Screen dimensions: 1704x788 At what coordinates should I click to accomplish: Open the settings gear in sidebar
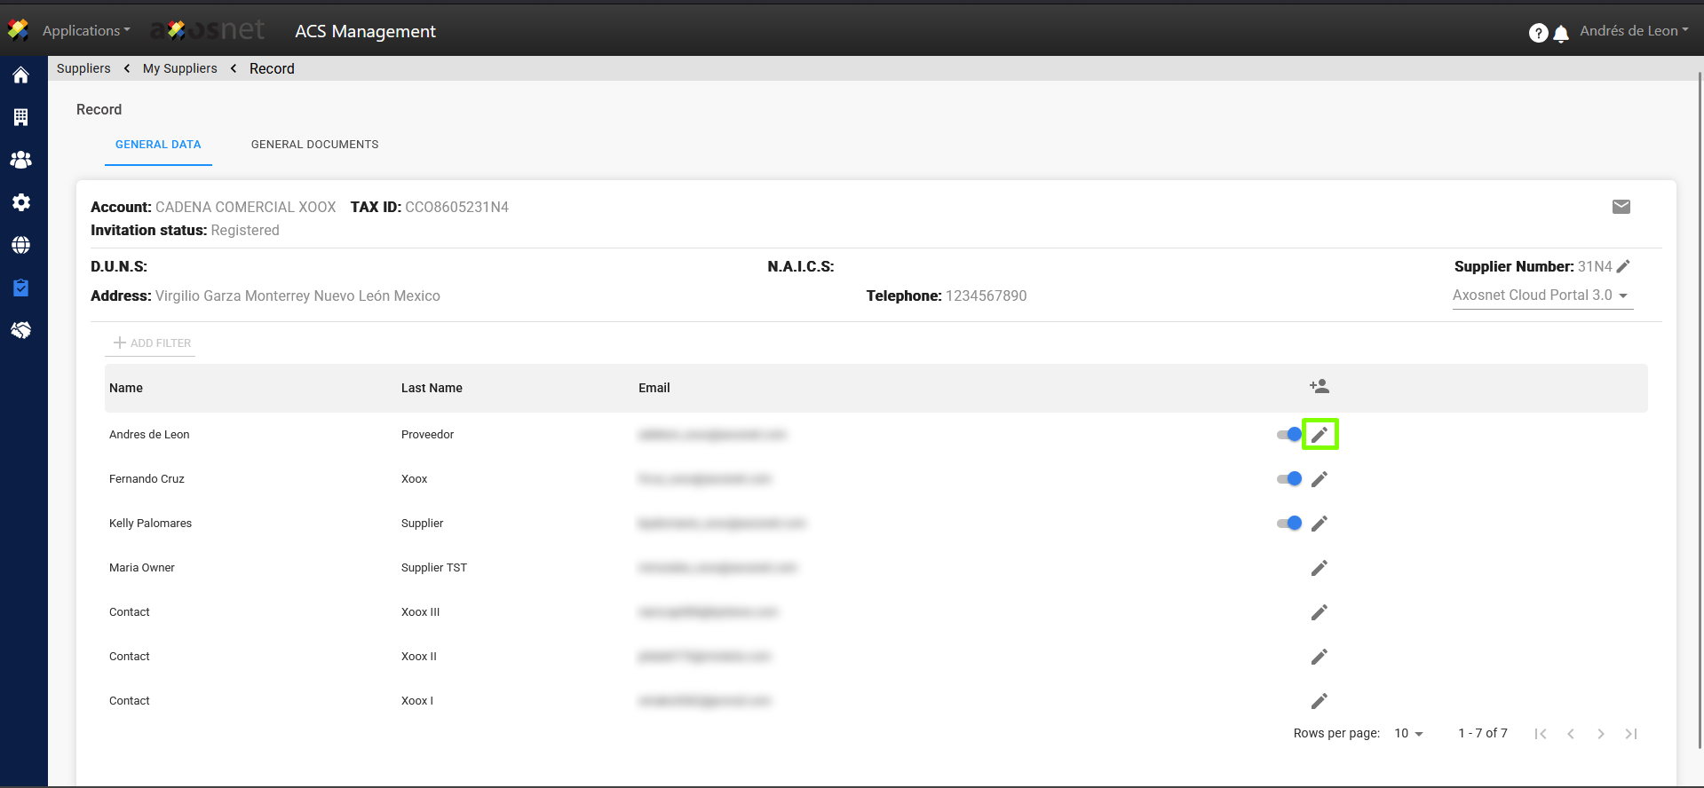click(x=21, y=202)
